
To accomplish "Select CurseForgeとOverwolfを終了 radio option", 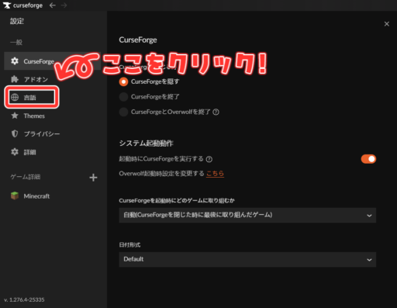I will coord(123,112).
